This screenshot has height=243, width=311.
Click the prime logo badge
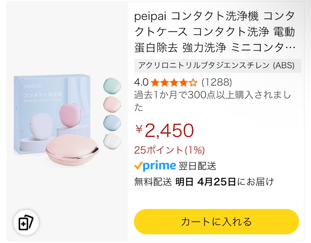(155, 166)
